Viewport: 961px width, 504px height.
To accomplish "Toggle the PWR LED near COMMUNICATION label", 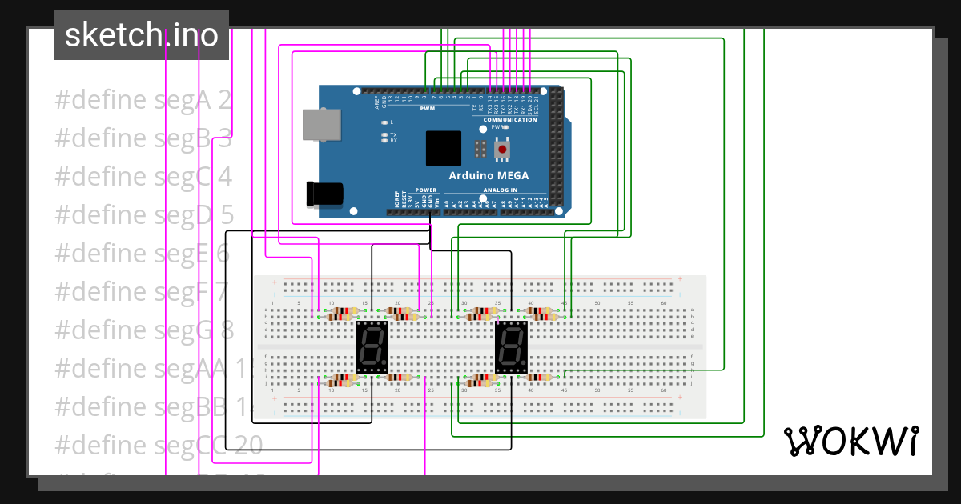I will point(507,126).
